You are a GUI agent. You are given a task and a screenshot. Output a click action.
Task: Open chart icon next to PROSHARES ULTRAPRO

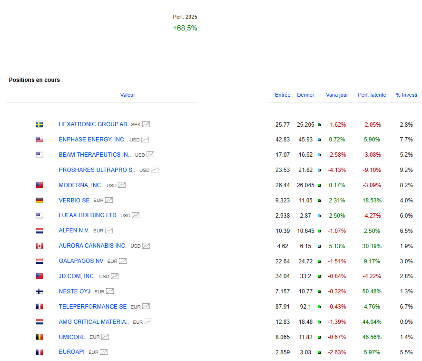[x=155, y=170]
